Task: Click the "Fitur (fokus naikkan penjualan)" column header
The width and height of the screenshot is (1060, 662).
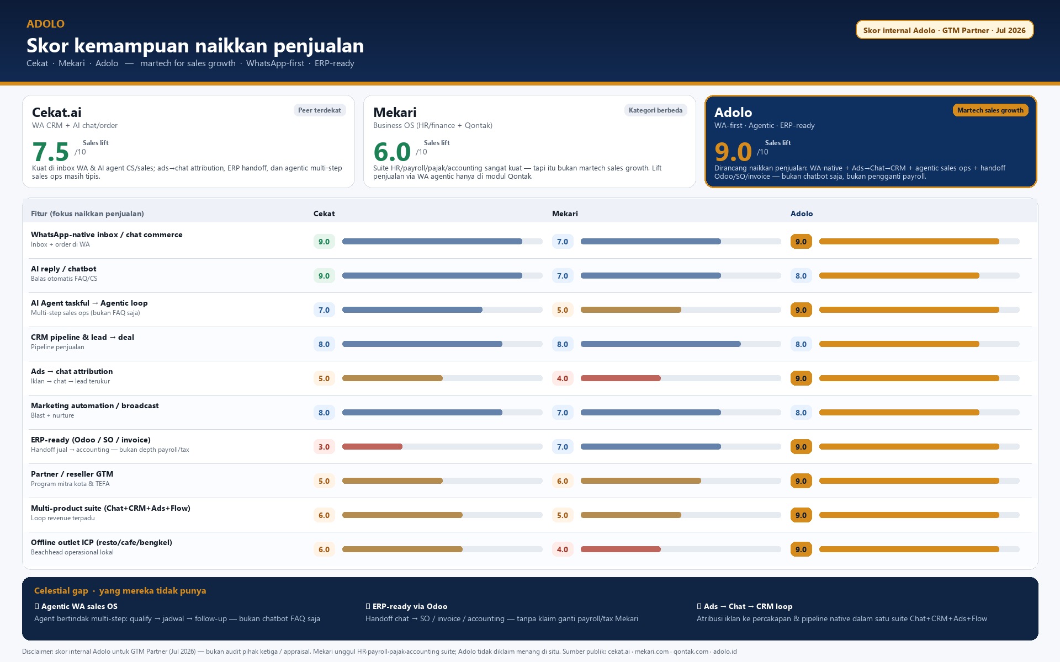Action: pos(87,213)
